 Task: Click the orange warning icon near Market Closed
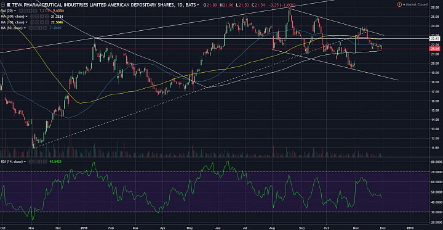point(399,4)
